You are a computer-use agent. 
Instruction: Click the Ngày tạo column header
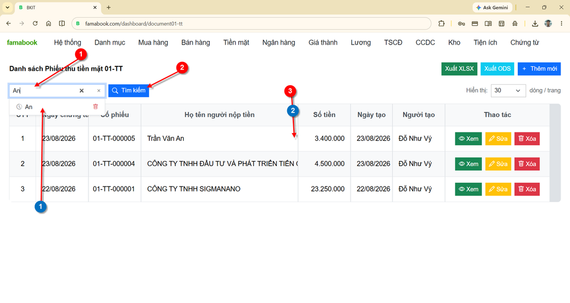click(371, 115)
